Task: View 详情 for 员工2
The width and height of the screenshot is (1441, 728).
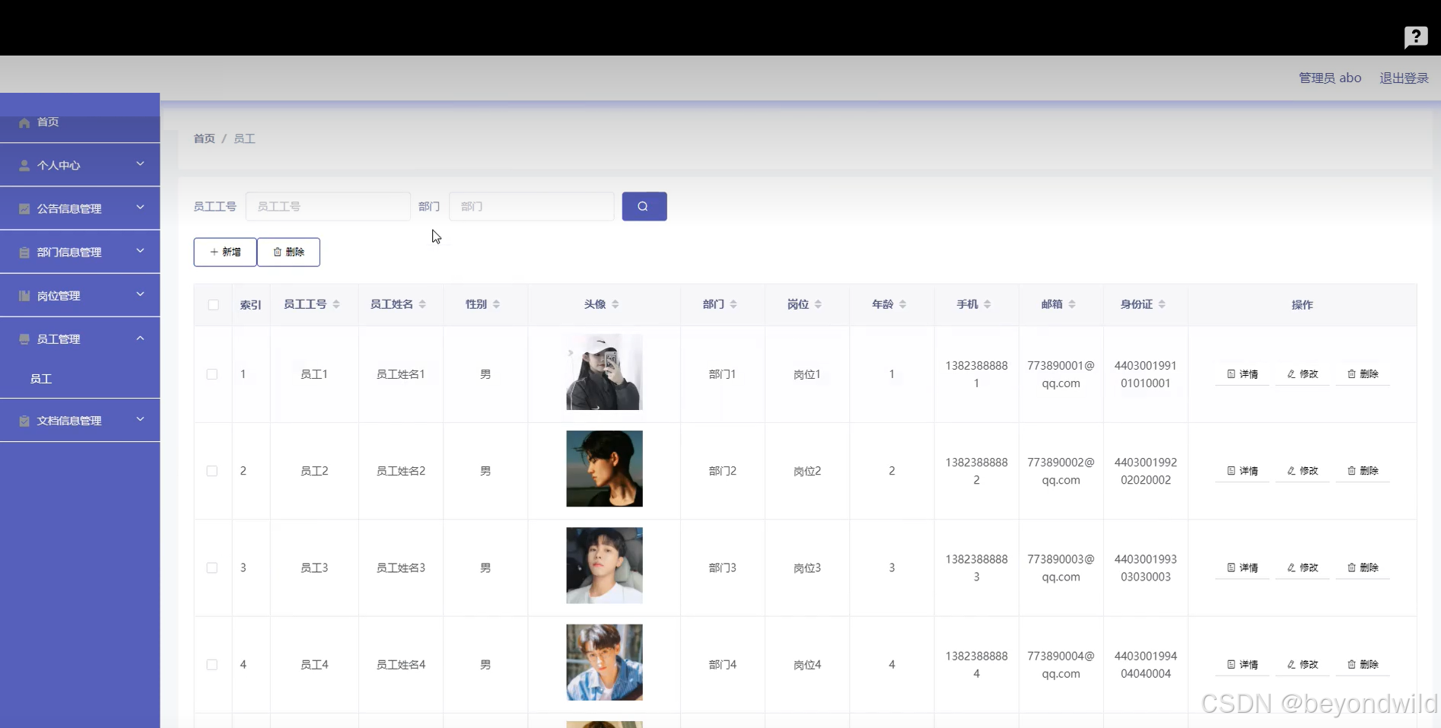Action: (1242, 471)
